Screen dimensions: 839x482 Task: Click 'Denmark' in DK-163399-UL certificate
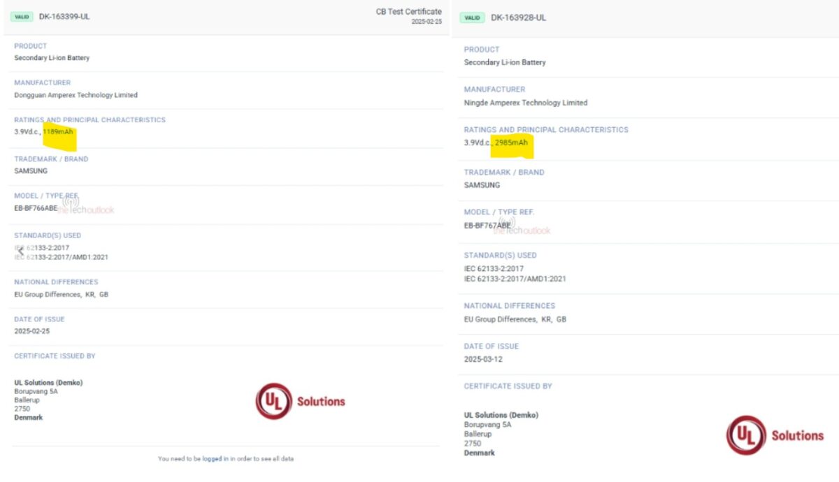(x=28, y=418)
